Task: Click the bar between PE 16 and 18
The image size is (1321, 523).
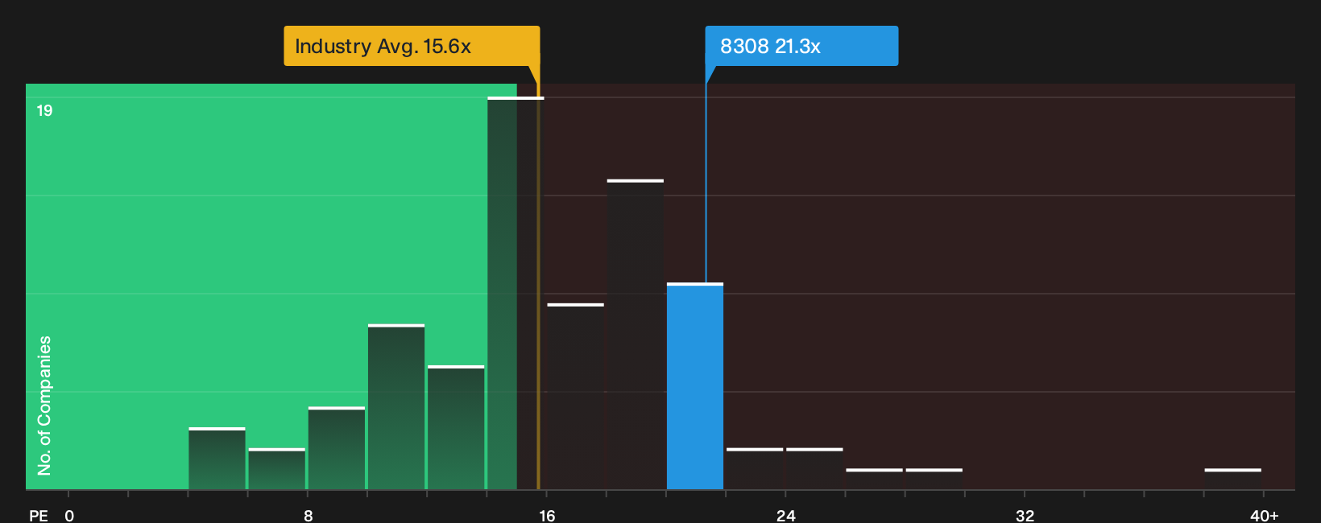Action: pyautogui.click(x=575, y=396)
